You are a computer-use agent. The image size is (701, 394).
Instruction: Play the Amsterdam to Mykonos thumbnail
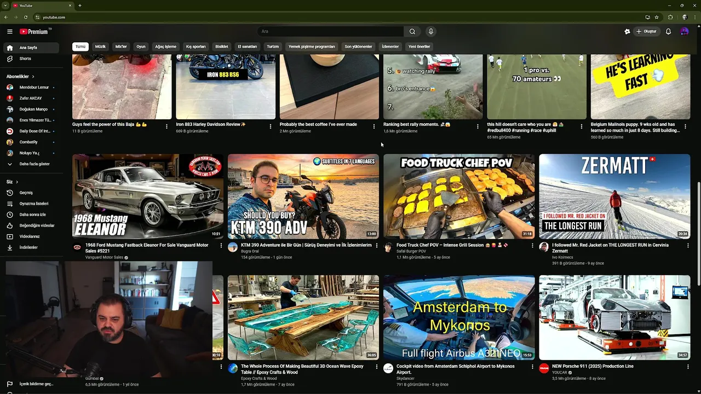(459, 317)
